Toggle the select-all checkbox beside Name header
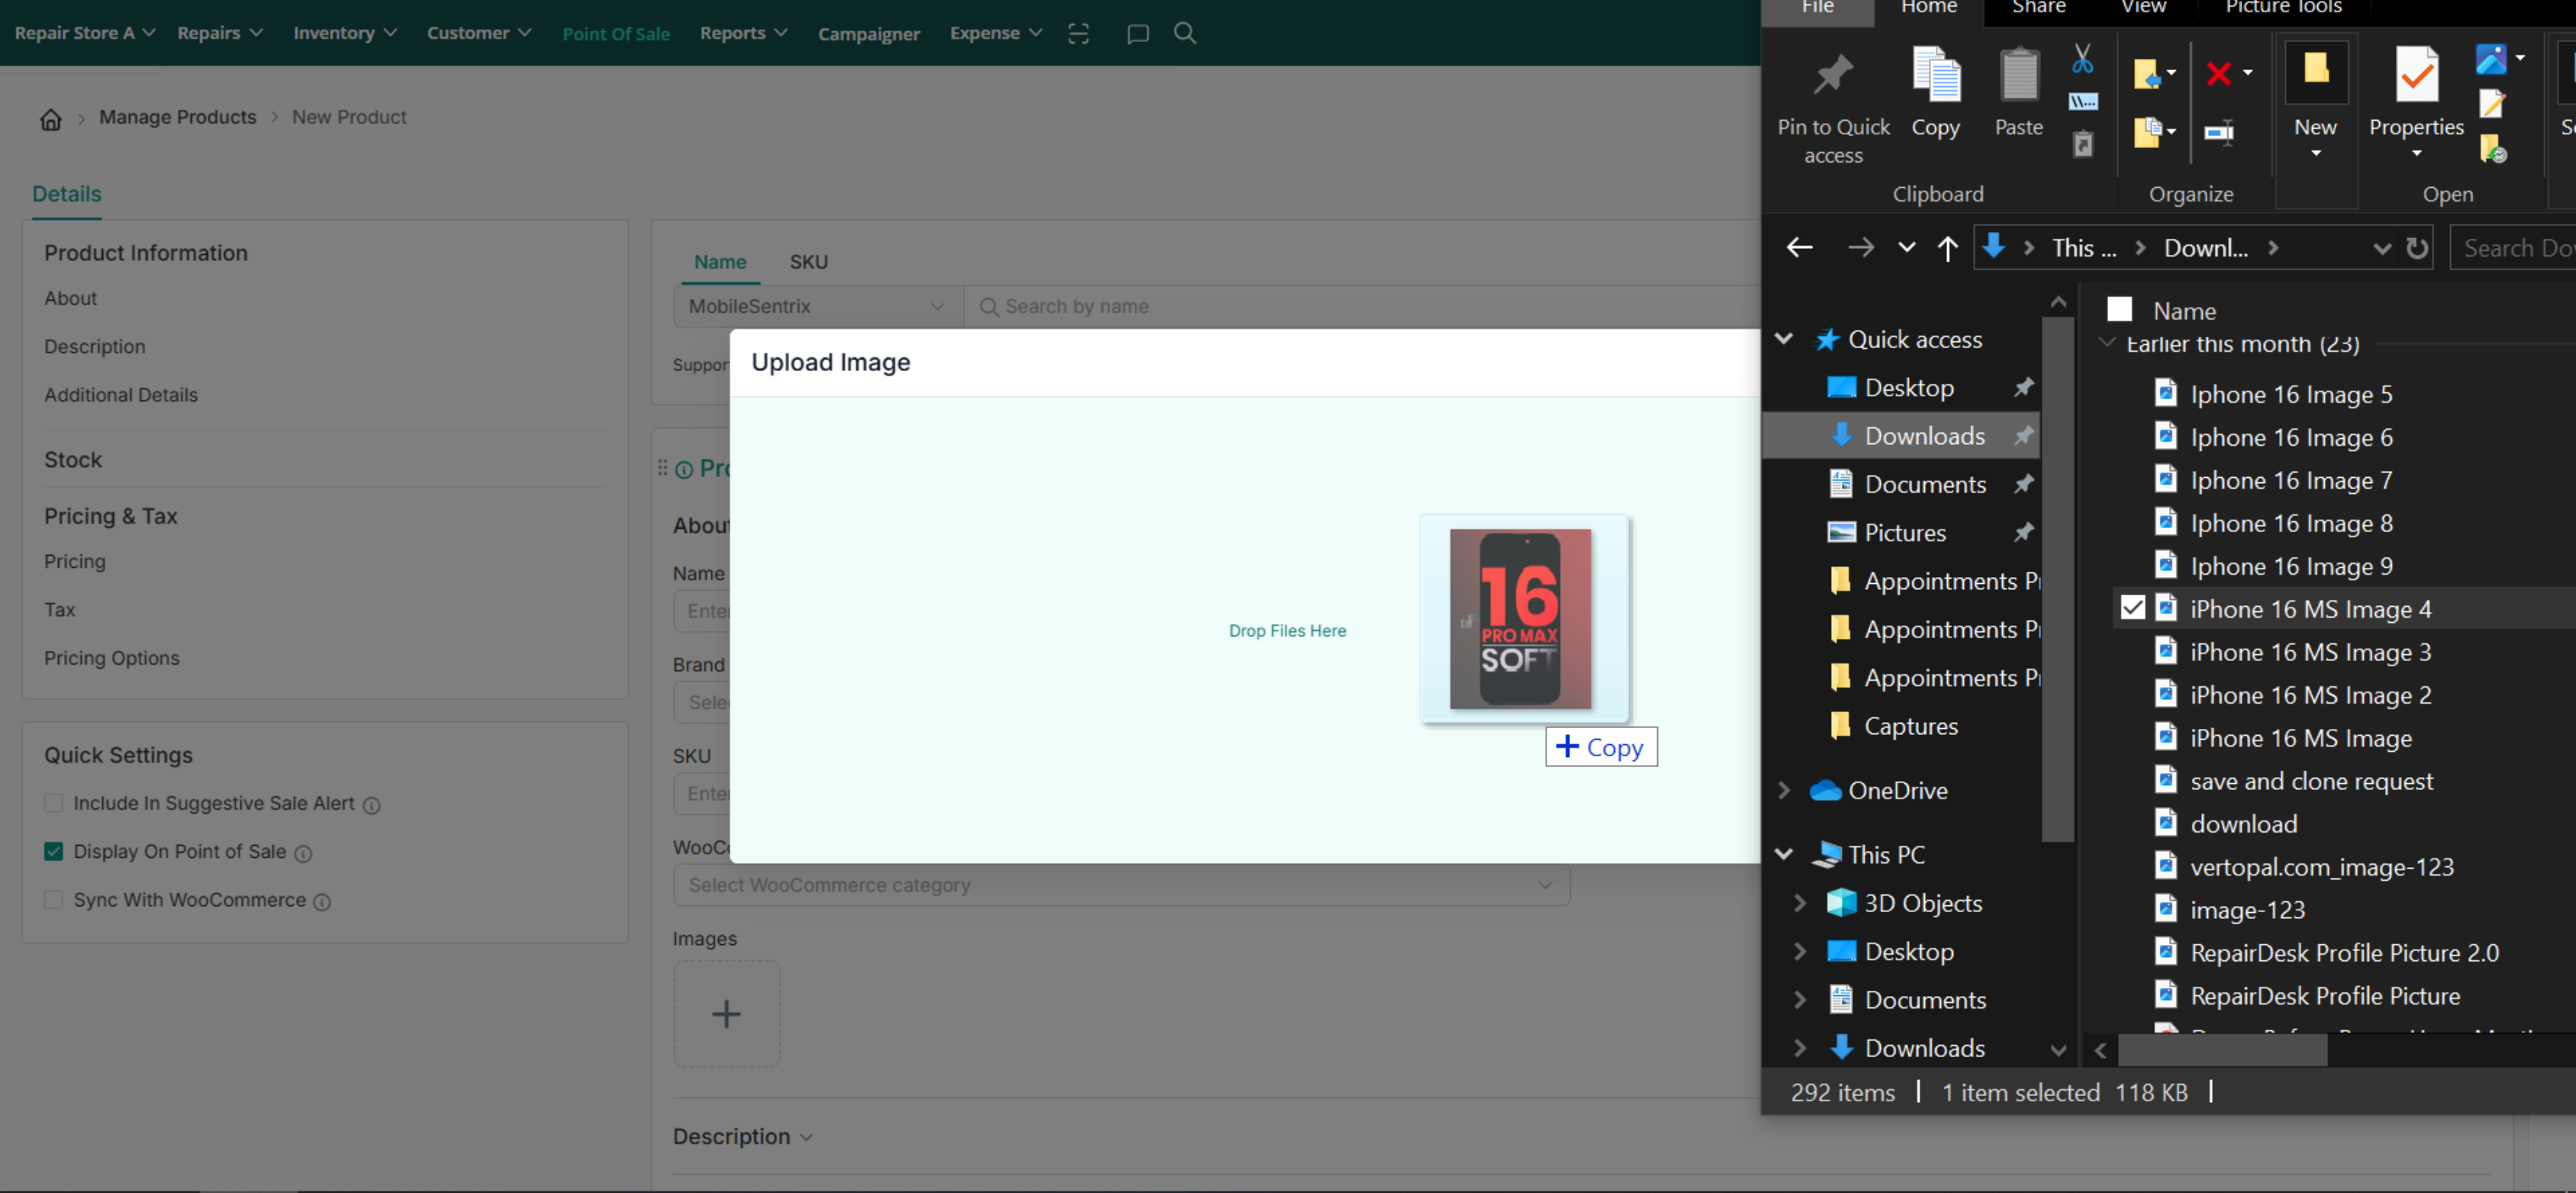 [x=2119, y=309]
